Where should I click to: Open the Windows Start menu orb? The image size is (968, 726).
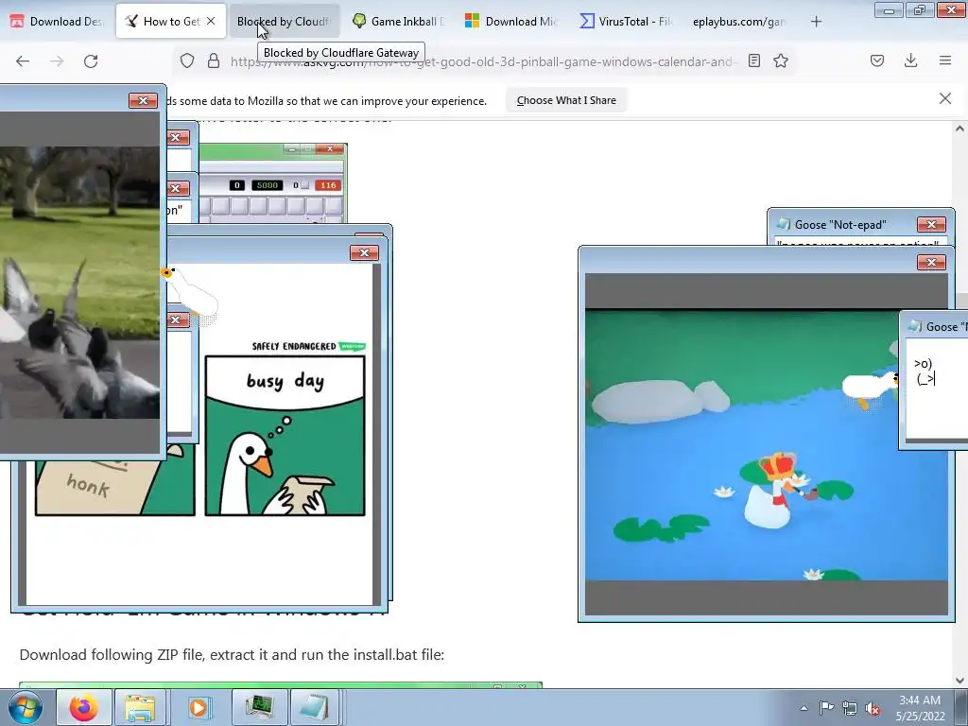(26, 707)
